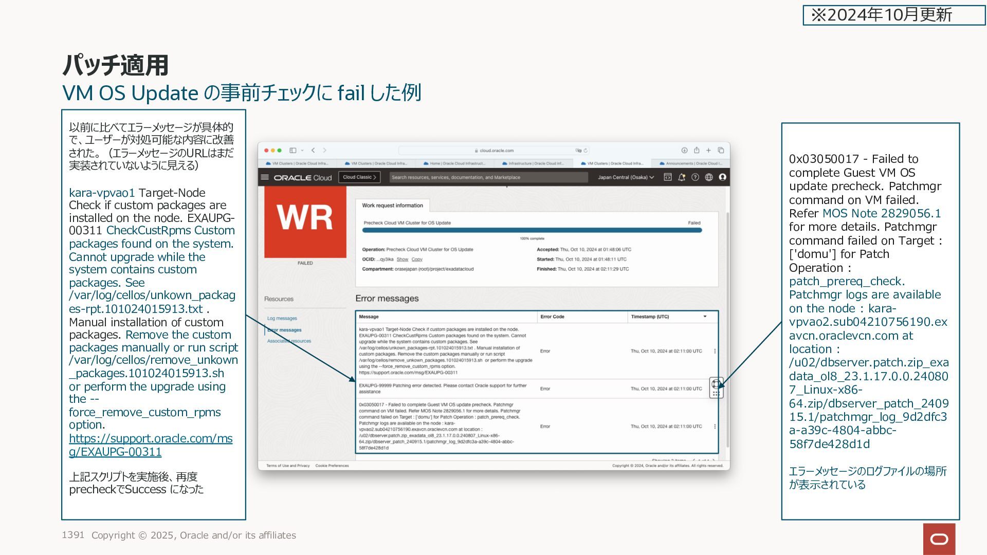Launch the Cloud Shell developer tools icon
This screenshot has height=555, width=987.
tap(668, 177)
